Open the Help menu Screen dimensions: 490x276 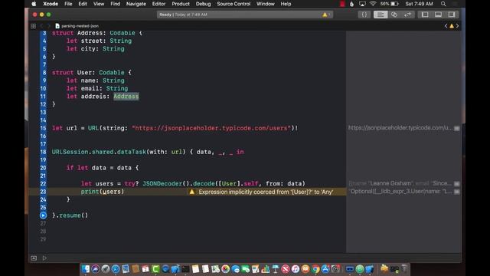[x=286, y=4]
